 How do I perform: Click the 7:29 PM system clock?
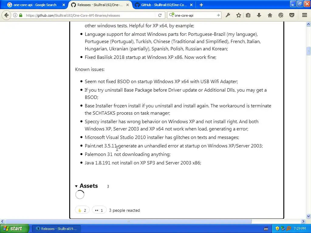(x=300, y=229)
